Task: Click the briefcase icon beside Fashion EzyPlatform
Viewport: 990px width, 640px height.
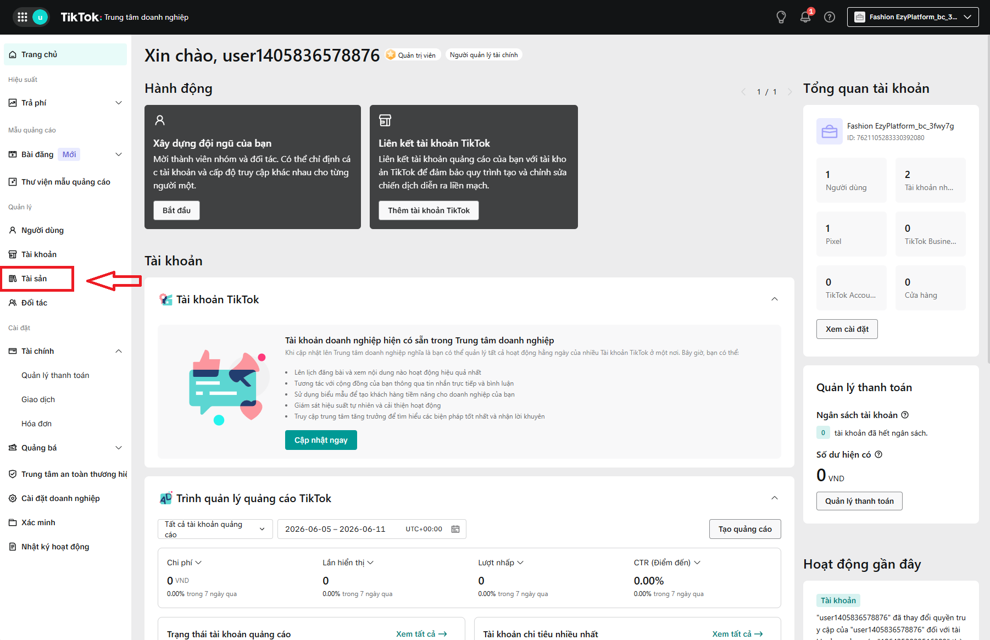Action: (x=829, y=131)
